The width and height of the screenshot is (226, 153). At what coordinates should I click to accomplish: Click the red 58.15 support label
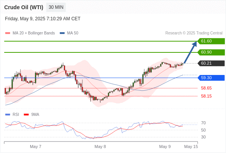[x=206, y=96]
